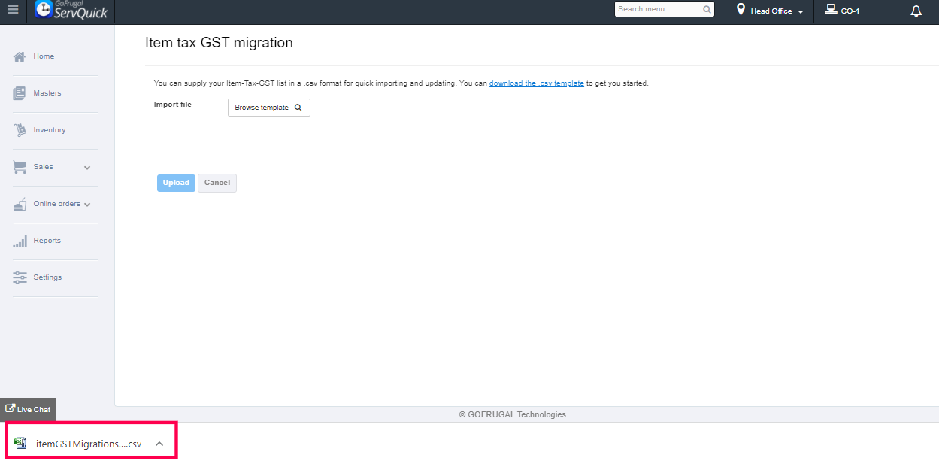Open the Reports menu item
The image size is (939, 464).
pos(47,241)
